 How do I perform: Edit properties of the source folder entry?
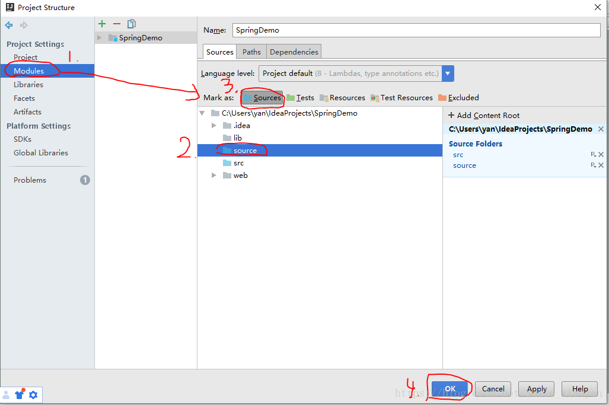coord(593,165)
